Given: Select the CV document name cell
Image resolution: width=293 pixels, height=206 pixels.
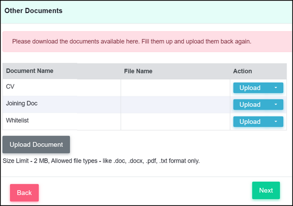Looking at the screenshot, I should [x=61, y=88].
